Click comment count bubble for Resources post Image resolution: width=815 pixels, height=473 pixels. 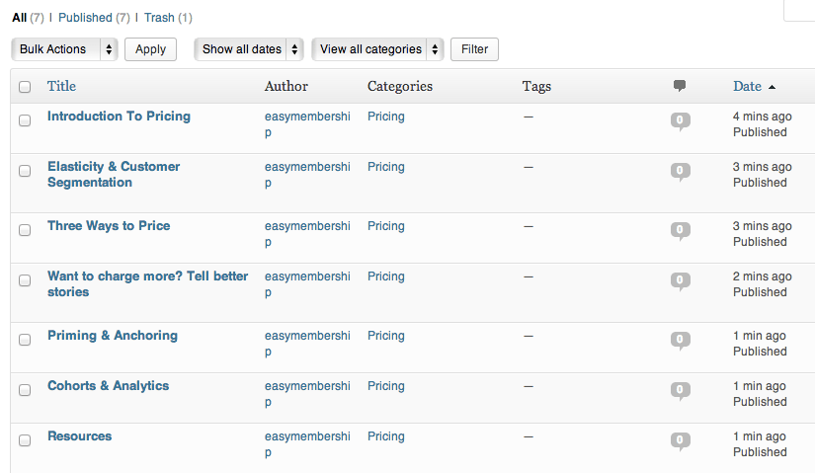pyautogui.click(x=680, y=440)
